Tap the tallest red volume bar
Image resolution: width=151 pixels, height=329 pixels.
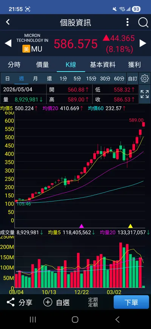[120, 265]
